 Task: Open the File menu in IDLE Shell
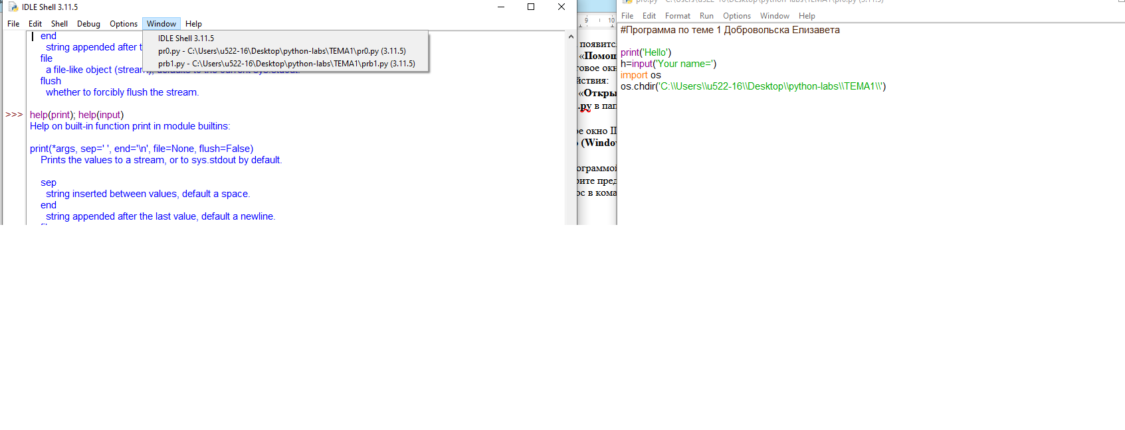click(x=13, y=24)
